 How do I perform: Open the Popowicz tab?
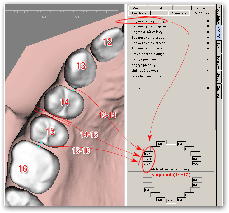203,8
